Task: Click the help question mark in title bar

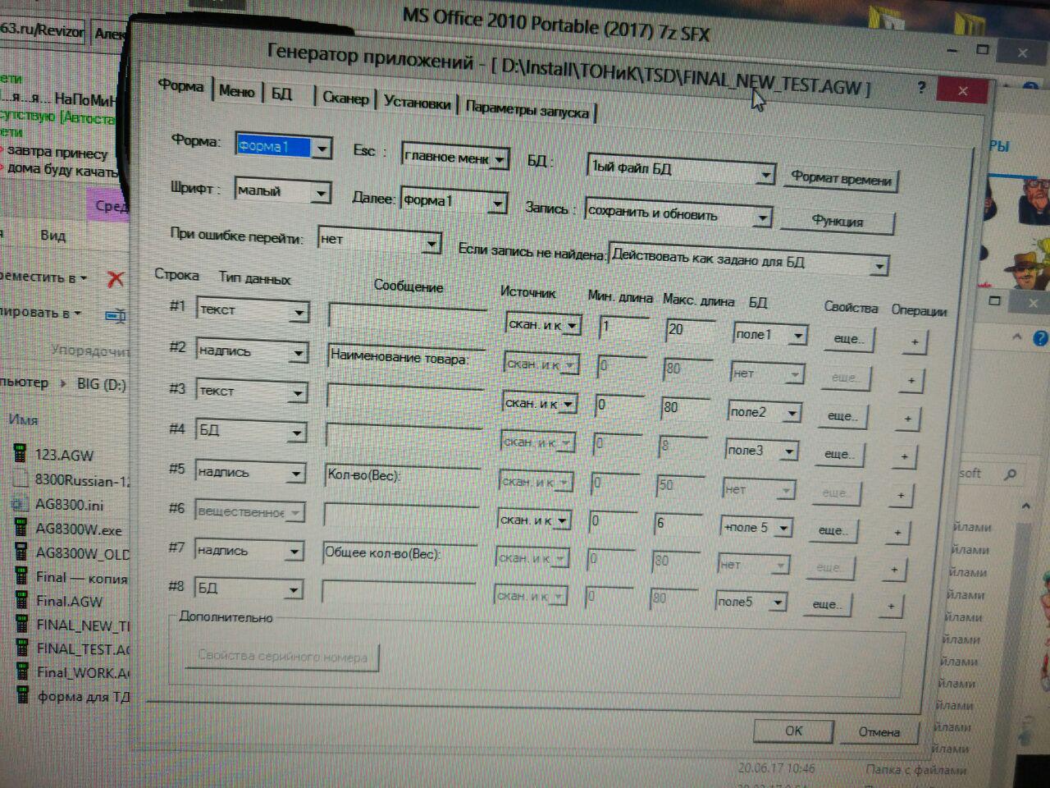Action: [x=921, y=88]
